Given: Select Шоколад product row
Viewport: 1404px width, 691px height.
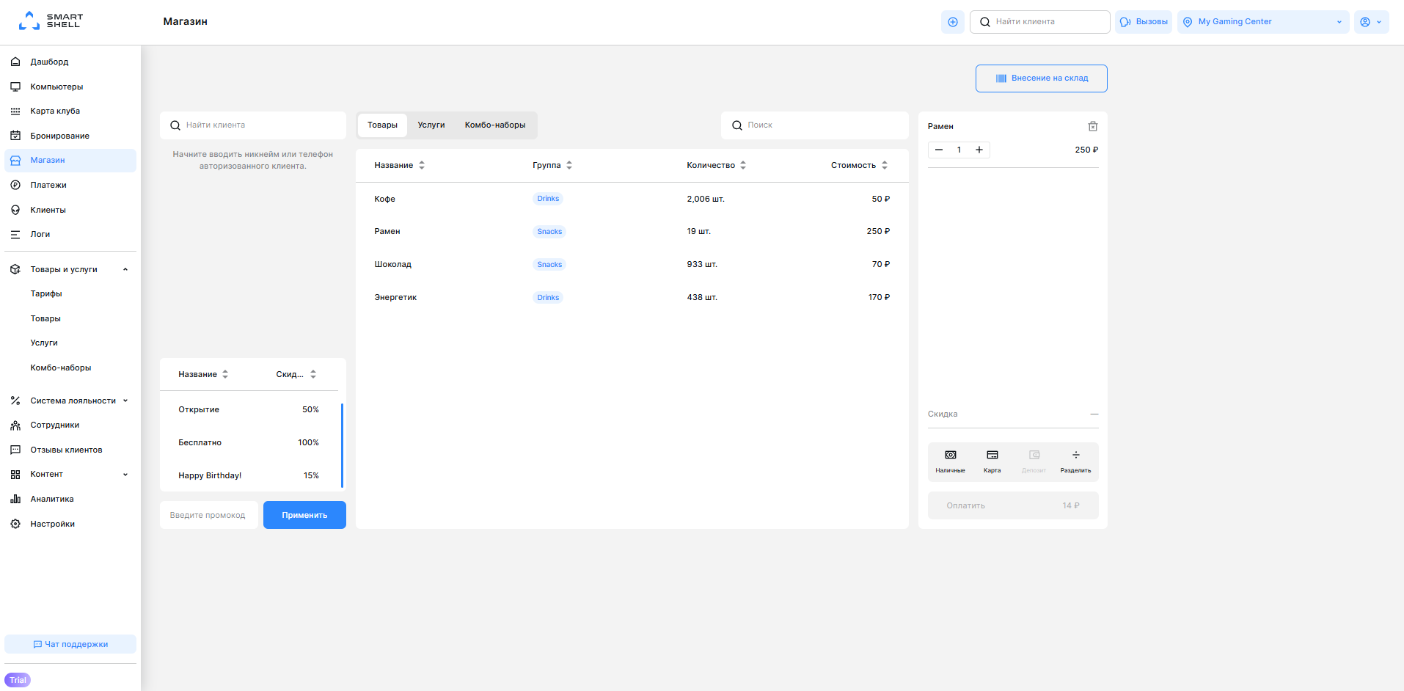Looking at the screenshot, I should point(632,264).
